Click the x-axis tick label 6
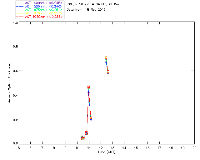Image resolution: width=200 pixels, height=160 pixels. (31, 148)
